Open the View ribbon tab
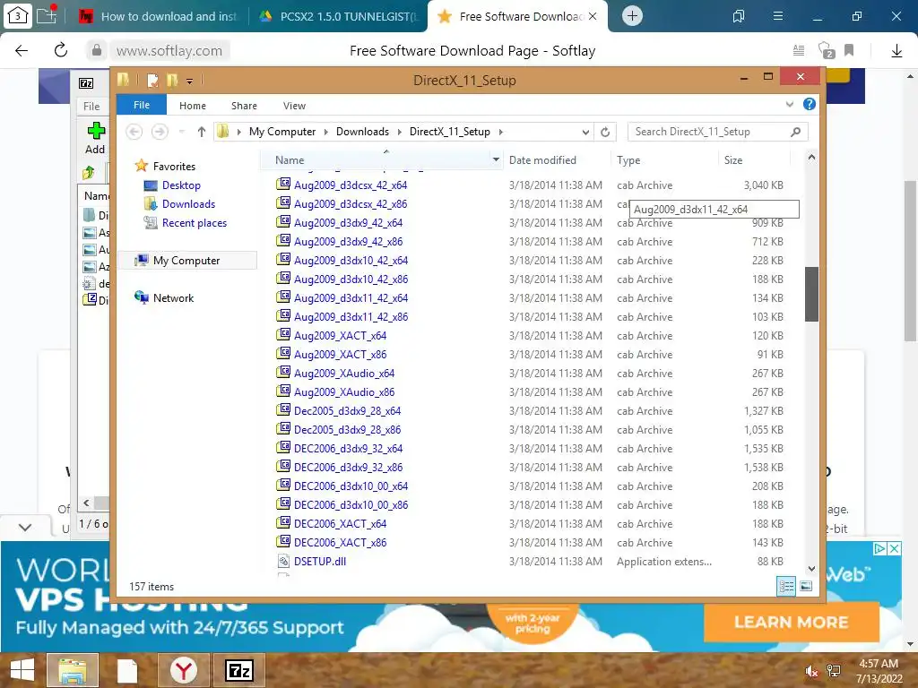 294,106
